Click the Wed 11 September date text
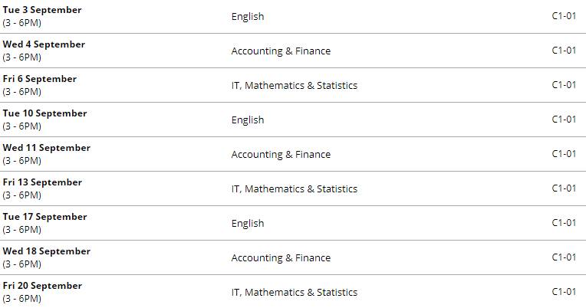The width and height of the screenshot is (586, 308). pyautogui.click(x=47, y=148)
